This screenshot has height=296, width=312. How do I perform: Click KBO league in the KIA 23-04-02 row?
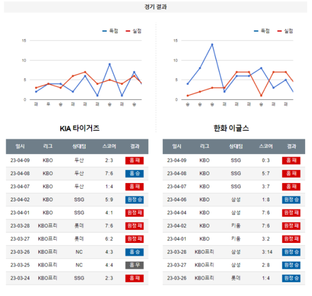click(x=48, y=200)
